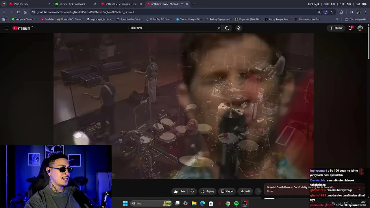Open Spotify from the taskbar
The width and height of the screenshot is (370, 208).
point(236,203)
